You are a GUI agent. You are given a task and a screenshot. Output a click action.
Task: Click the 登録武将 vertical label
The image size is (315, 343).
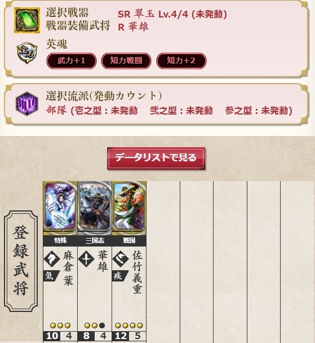click(x=21, y=261)
